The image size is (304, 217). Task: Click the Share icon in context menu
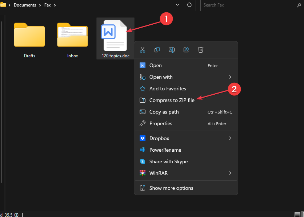click(186, 50)
